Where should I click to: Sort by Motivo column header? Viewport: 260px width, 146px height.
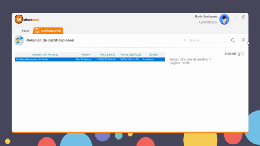(86, 54)
